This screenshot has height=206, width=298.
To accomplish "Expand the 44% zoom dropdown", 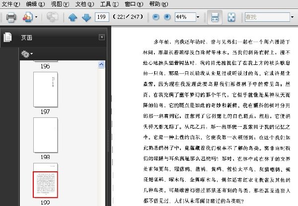I will (x=198, y=17).
